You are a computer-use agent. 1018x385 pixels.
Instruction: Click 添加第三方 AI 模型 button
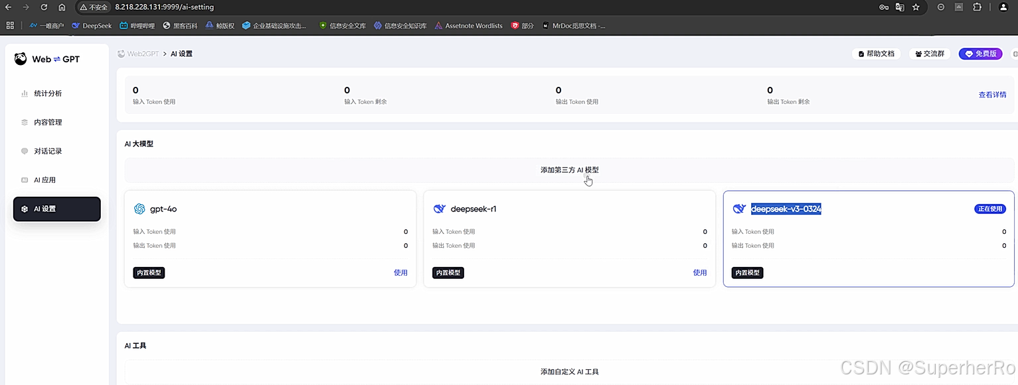click(569, 170)
